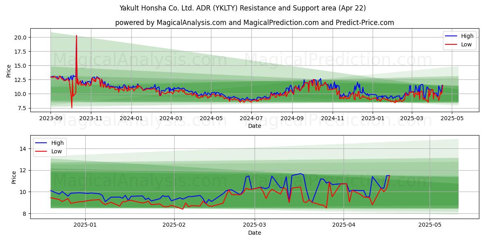Click the top chart 'Date' axis label

(255, 126)
